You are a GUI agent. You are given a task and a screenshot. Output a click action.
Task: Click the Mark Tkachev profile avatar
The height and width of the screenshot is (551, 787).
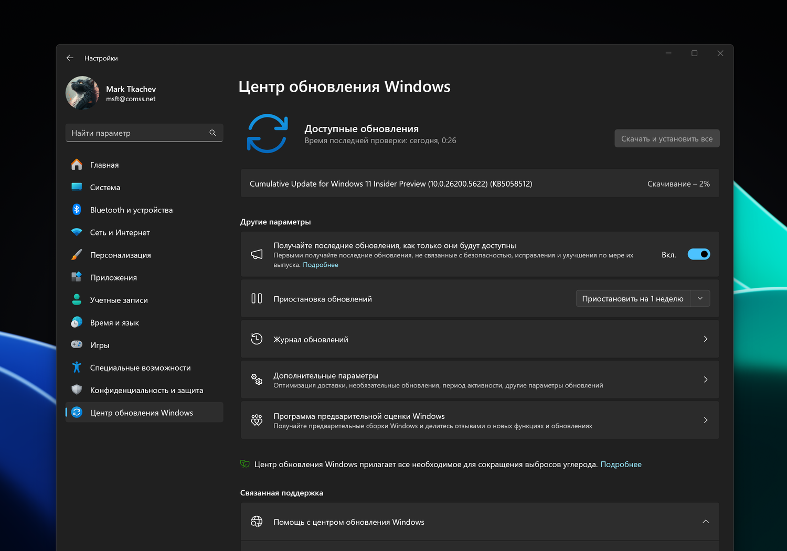pyautogui.click(x=82, y=93)
